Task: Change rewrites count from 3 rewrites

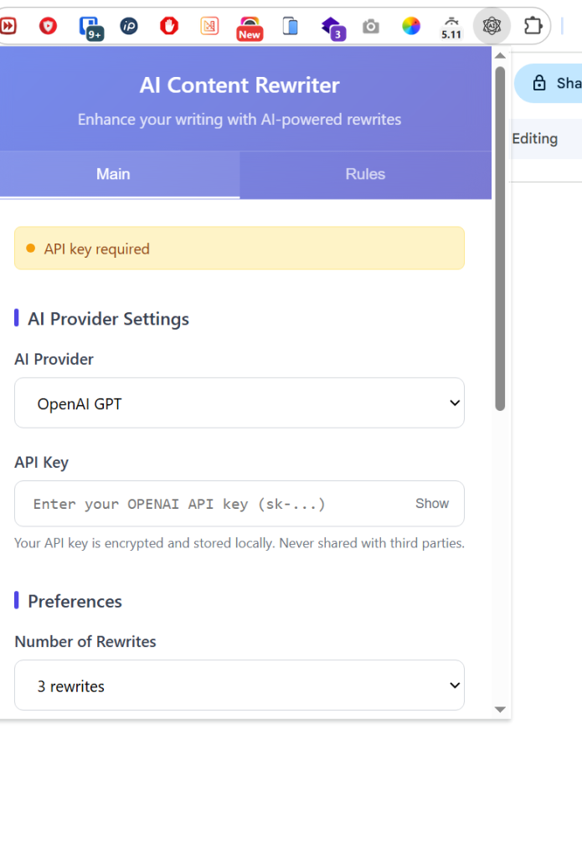Action: click(x=239, y=685)
